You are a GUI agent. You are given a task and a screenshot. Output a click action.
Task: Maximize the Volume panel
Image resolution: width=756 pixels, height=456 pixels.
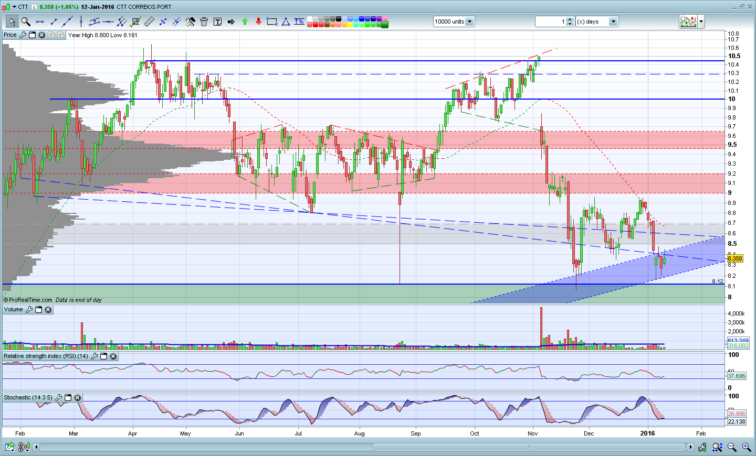coord(38,310)
